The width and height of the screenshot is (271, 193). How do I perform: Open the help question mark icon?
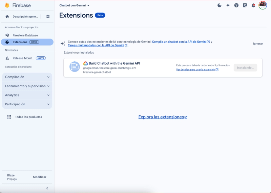click(236, 5)
